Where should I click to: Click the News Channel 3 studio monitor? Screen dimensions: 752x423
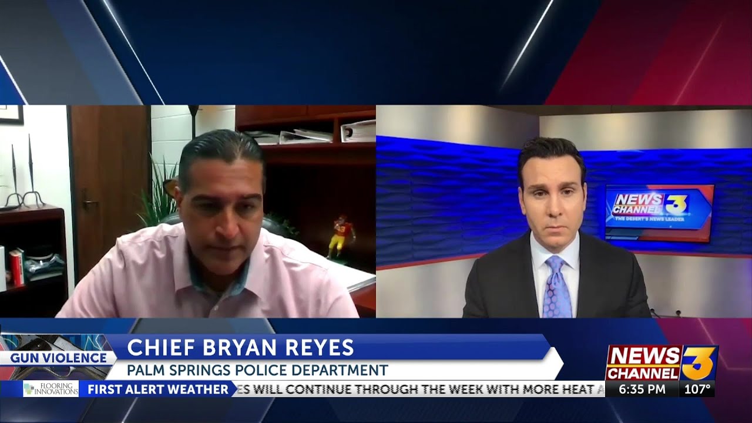click(x=659, y=213)
